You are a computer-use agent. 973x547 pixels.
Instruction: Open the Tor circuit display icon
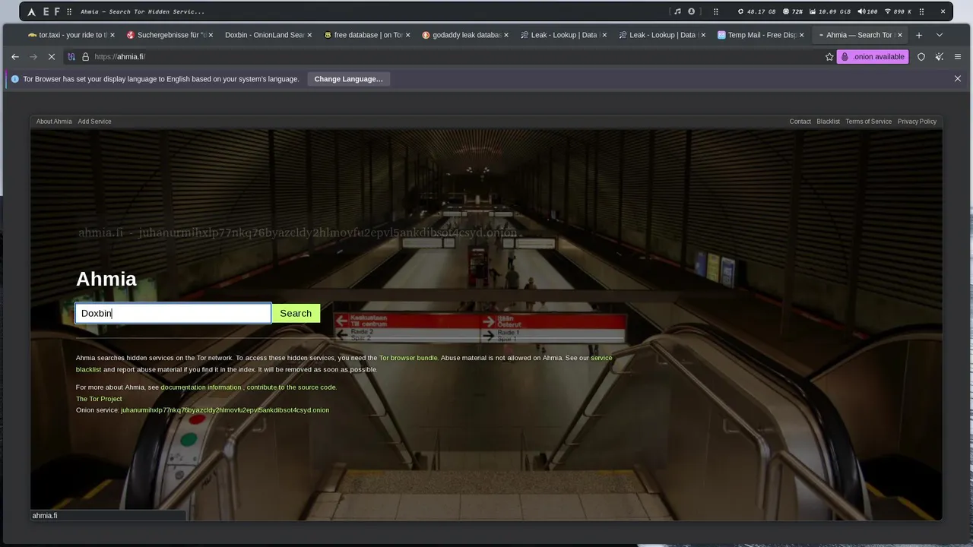pos(71,57)
